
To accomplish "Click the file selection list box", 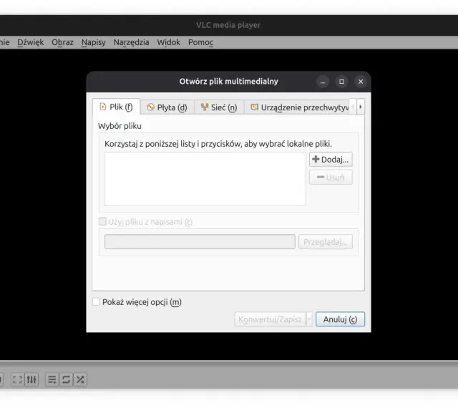I will tap(205, 179).
